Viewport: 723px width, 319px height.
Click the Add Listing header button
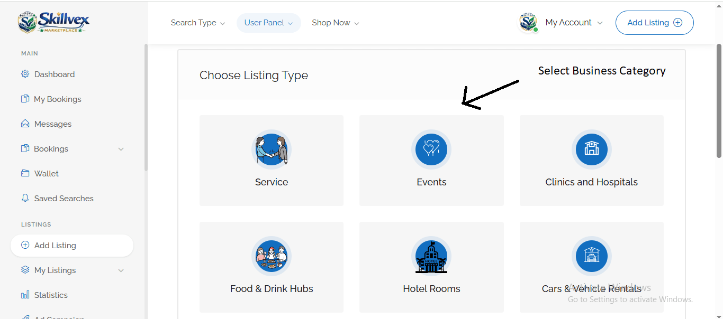[654, 23]
